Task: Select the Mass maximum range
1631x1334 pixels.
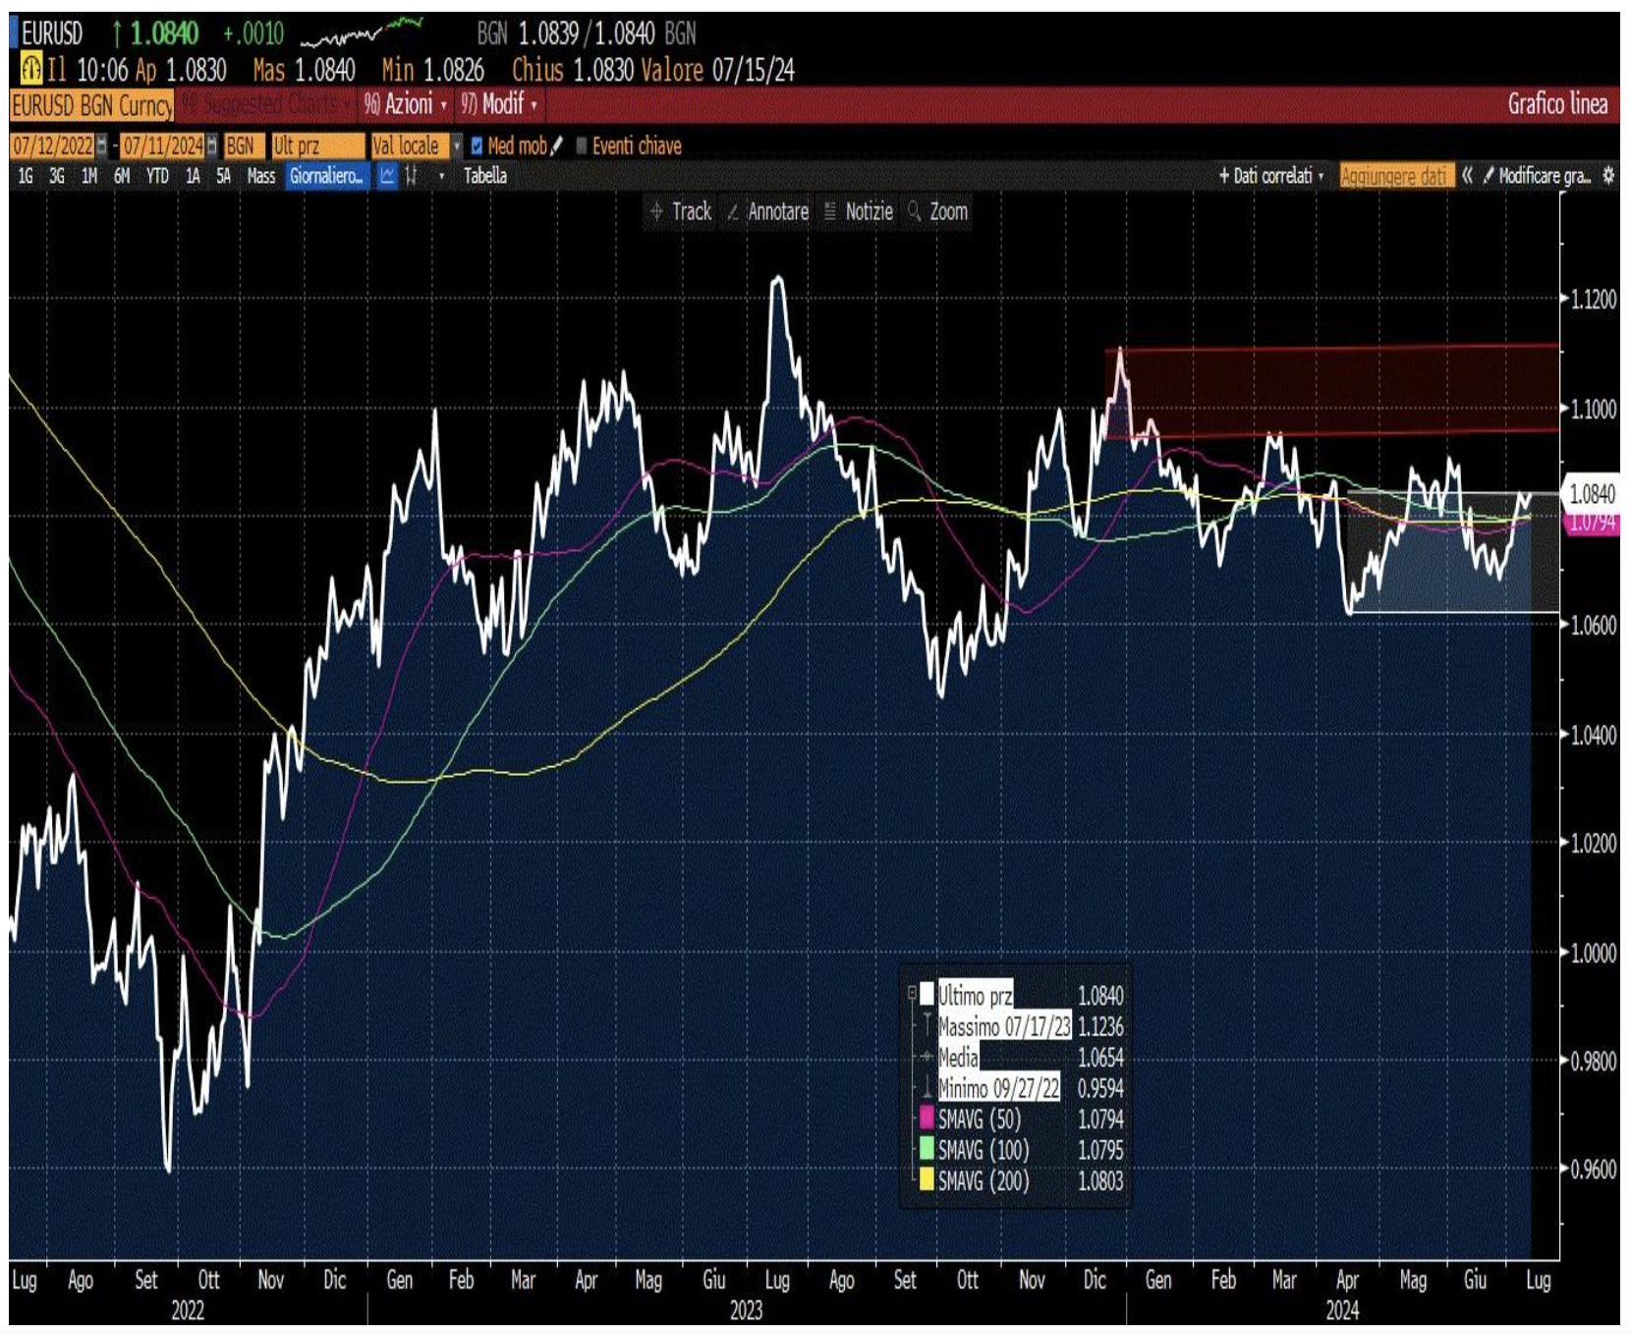Action: [261, 176]
